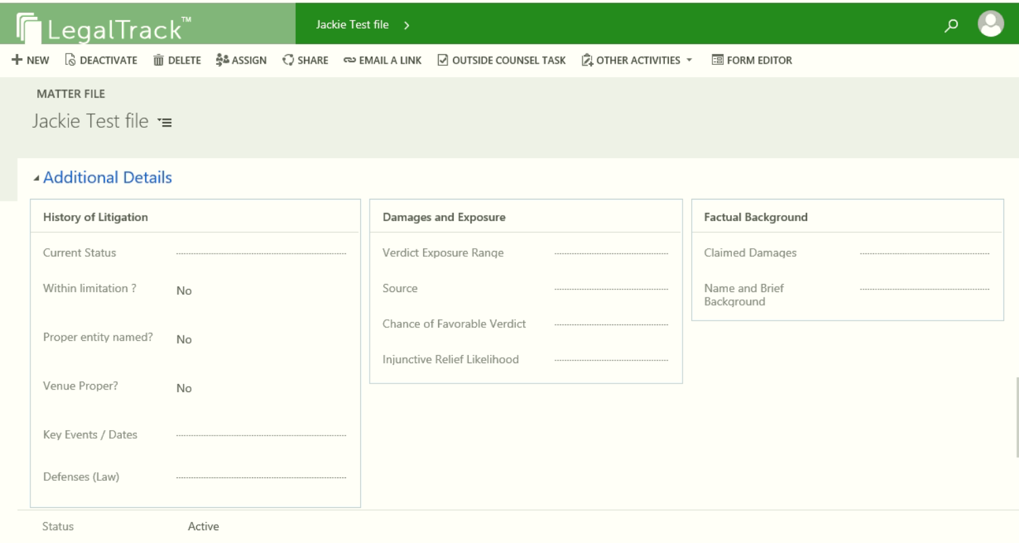The height and width of the screenshot is (543, 1019).
Task: Open the Form Editor
Action: click(751, 60)
